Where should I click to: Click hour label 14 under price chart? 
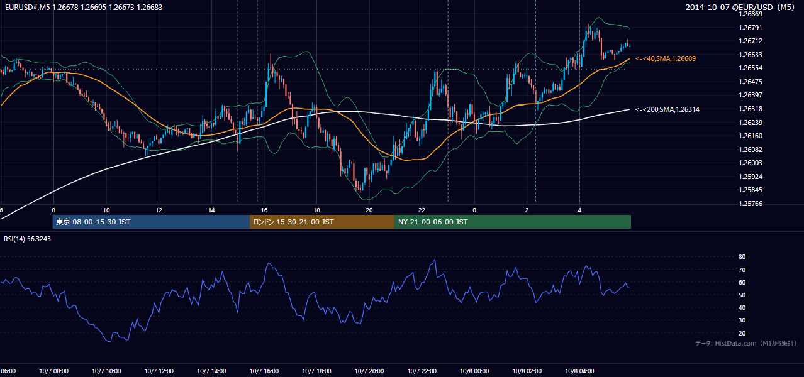click(211, 210)
